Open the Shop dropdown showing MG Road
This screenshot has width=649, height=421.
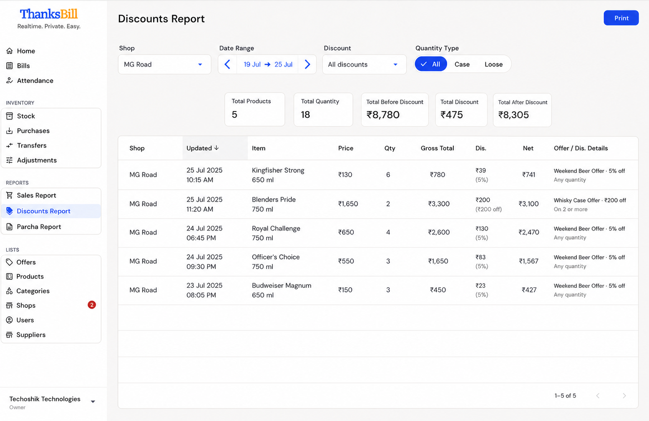164,65
